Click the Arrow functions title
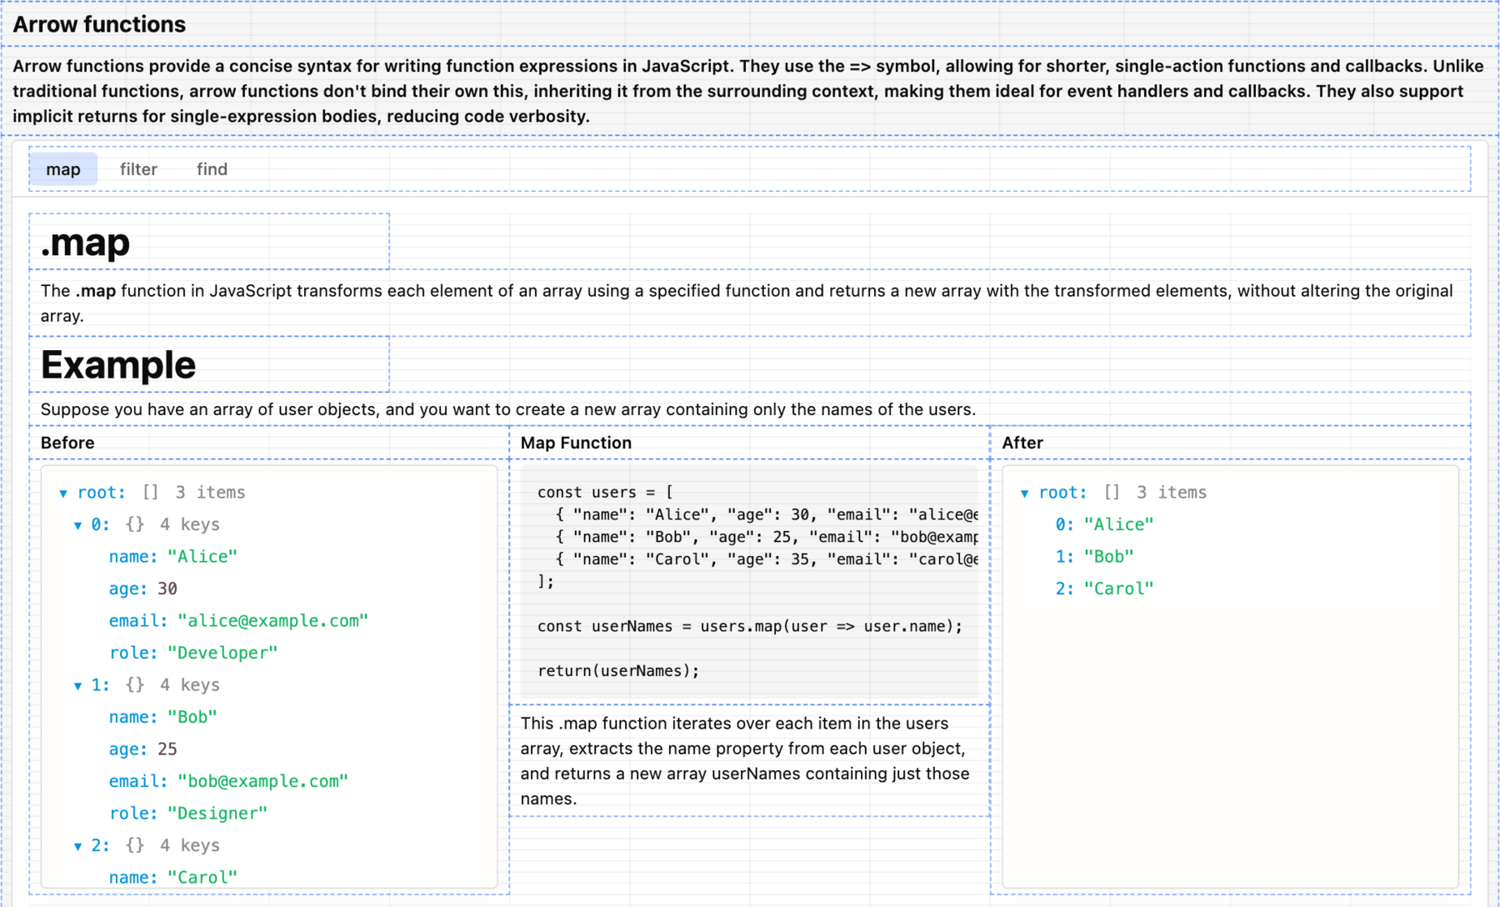Image resolution: width=1500 pixels, height=907 pixels. (99, 24)
